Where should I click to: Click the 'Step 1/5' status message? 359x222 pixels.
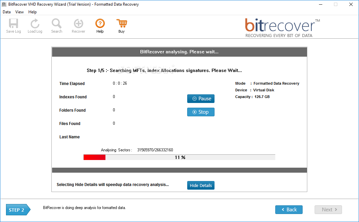coord(164,70)
